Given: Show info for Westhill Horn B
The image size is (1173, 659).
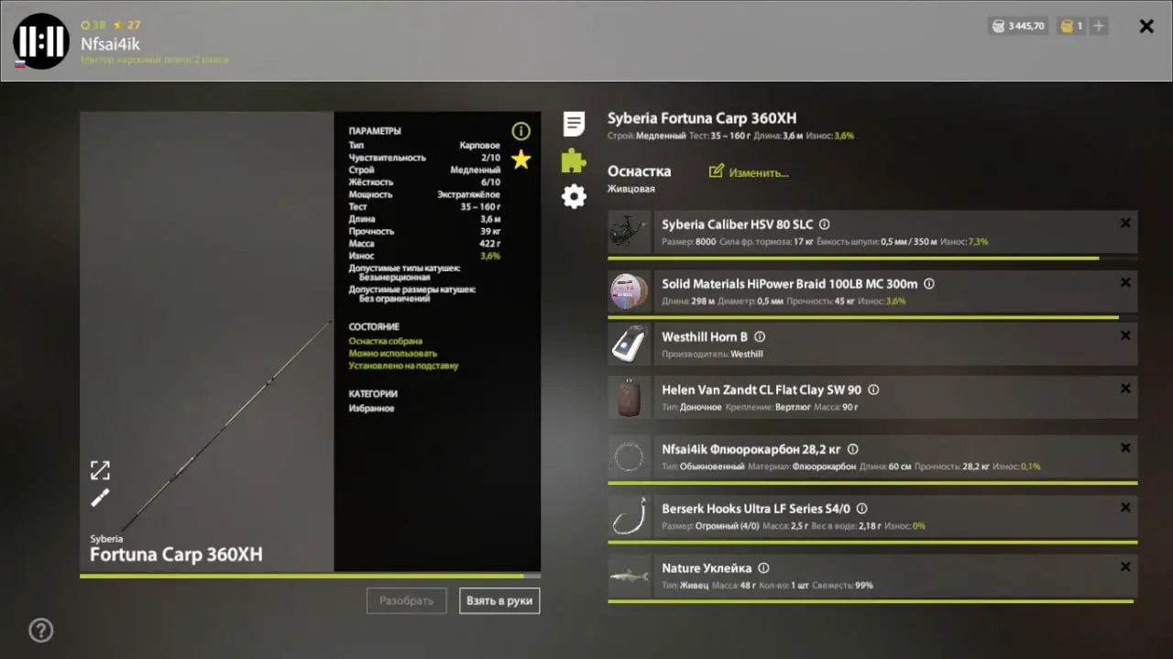Looking at the screenshot, I should [759, 337].
